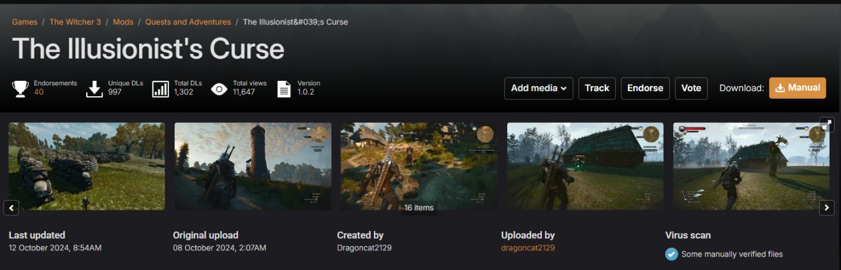Click total views value 11,647
The width and height of the screenshot is (841, 270).
pyautogui.click(x=244, y=92)
